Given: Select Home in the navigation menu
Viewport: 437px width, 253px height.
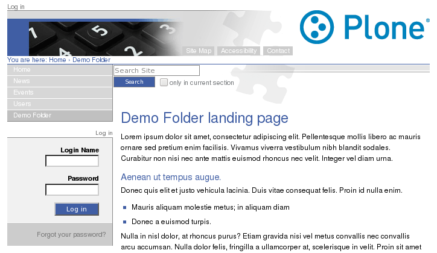Looking at the screenshot, I should click(60, 70).
